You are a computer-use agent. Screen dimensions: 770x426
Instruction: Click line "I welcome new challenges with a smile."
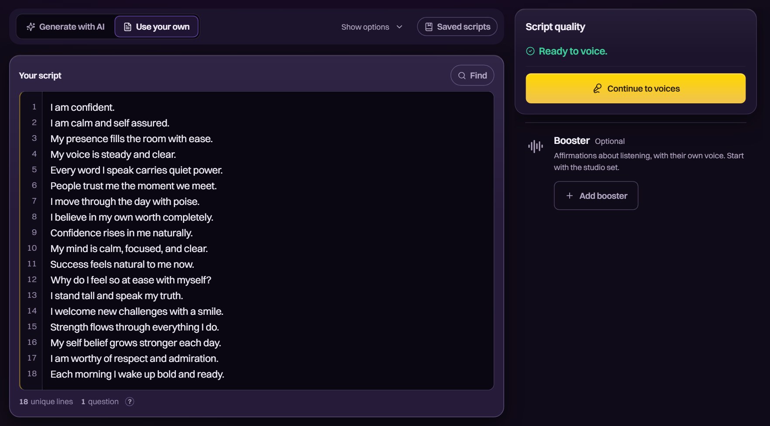click(x=137, y=311)
